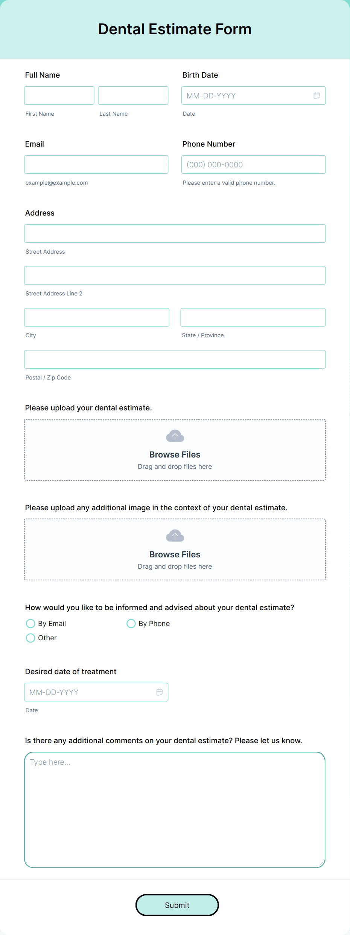Viewport: 350px width, 935px height.
Task: Click the upload cloud icon for dental estimate
Action: click(175, 436)
